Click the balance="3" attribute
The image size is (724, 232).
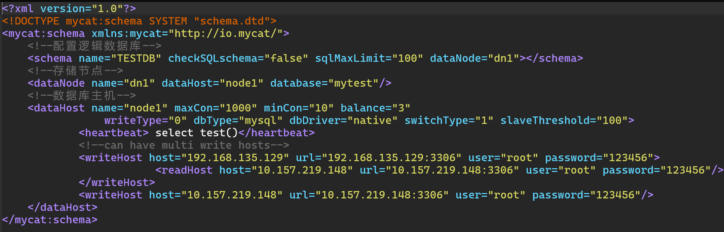375,108
